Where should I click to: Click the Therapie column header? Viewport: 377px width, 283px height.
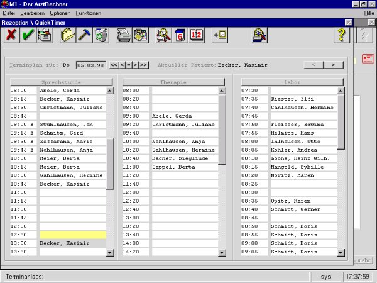pyautogui.click(x=173, y=82)
